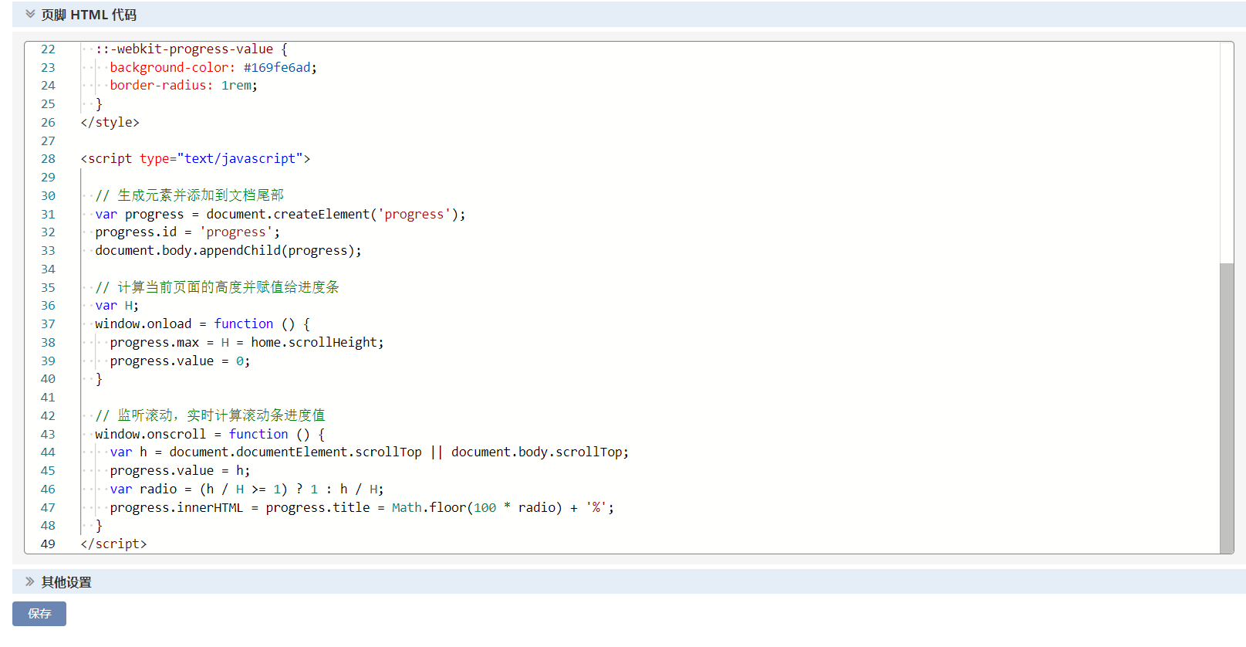Click the background-color: #169fe6ad line
This screenshot has height=647, width=1246.
click(213, 67)
